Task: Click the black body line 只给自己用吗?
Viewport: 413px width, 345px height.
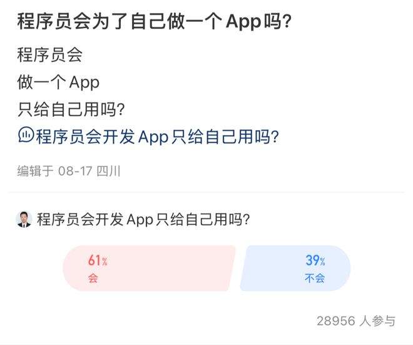Action: tap(73, 109)
